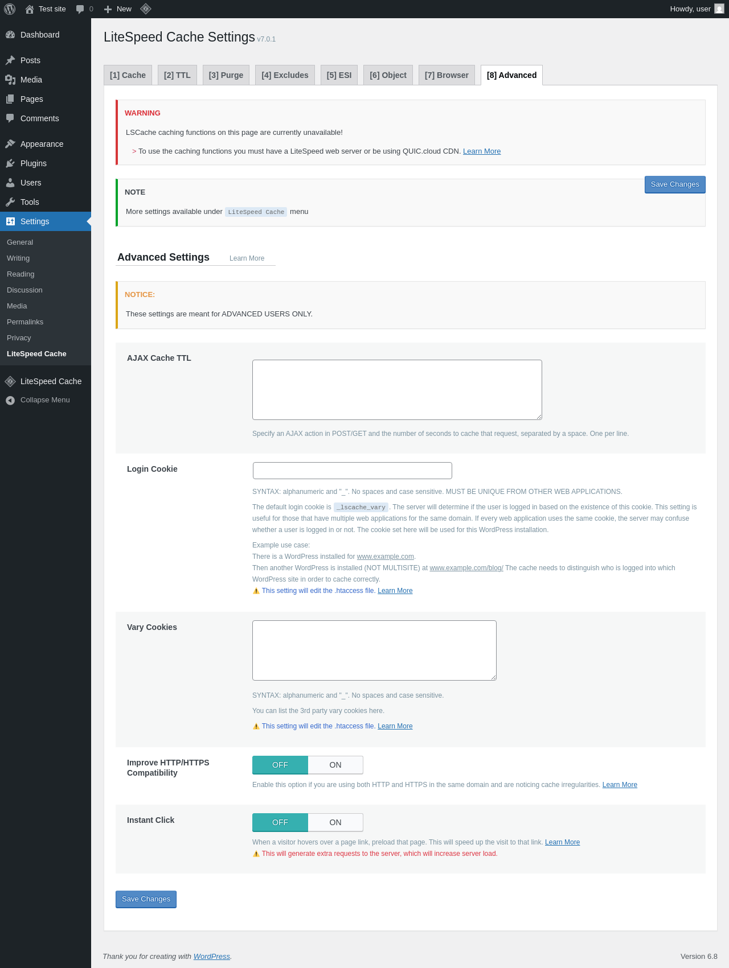
Task: Switch to the [6] Object tab
Action: click(x=388, y=75)
